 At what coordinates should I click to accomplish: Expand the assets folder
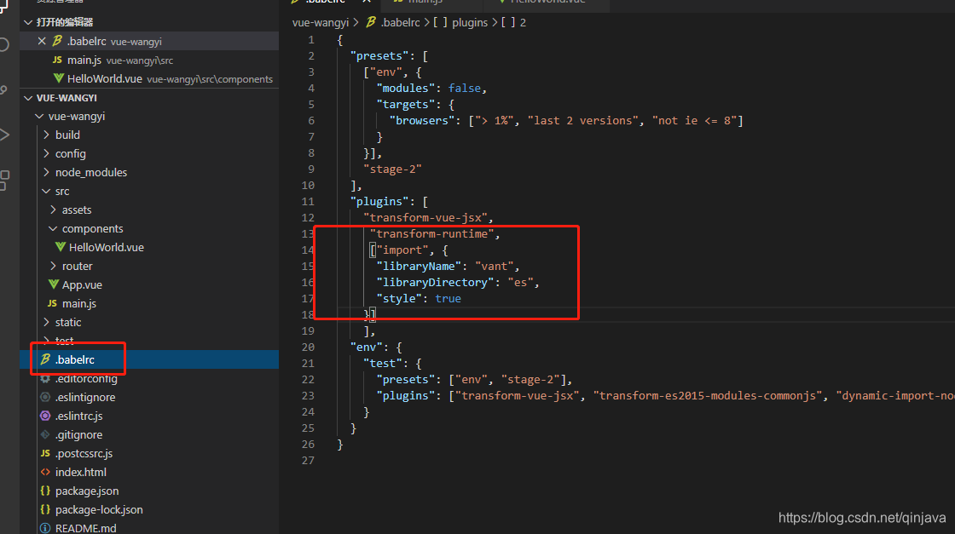point(53,210)
